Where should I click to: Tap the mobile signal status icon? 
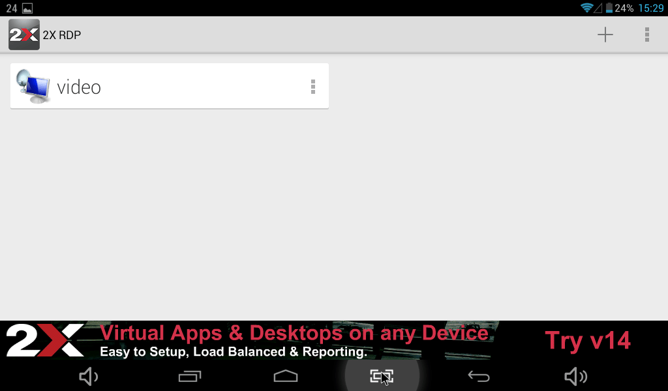[x=598, y=8]
